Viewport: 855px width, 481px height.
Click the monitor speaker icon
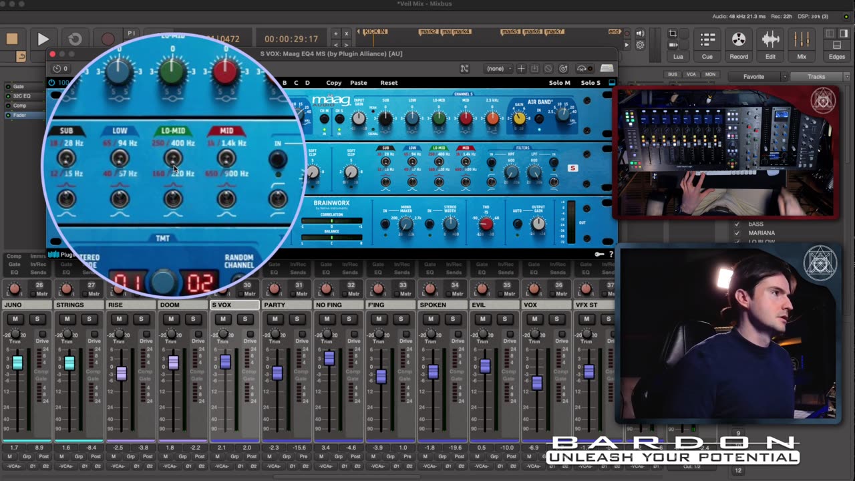click(640, 34)
